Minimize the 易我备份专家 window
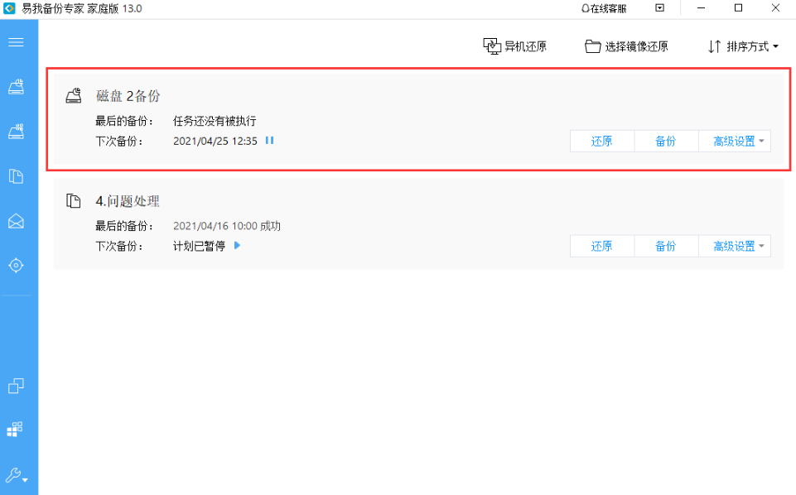The image size is (796, 495). pos(701,8)
